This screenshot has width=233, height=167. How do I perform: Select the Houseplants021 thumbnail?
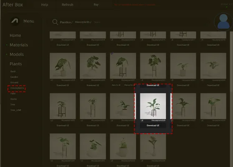click(x=123, y=66)
